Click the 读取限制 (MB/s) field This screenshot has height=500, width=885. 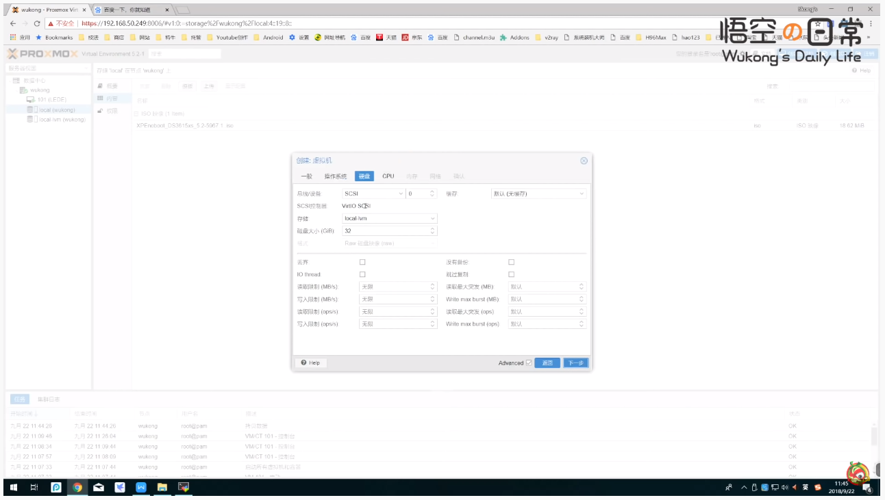[398, 287]
